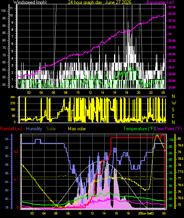Click the 06 hour mark on bottom graph
Screen dimensions: 184x218
[x=56, y=213]
